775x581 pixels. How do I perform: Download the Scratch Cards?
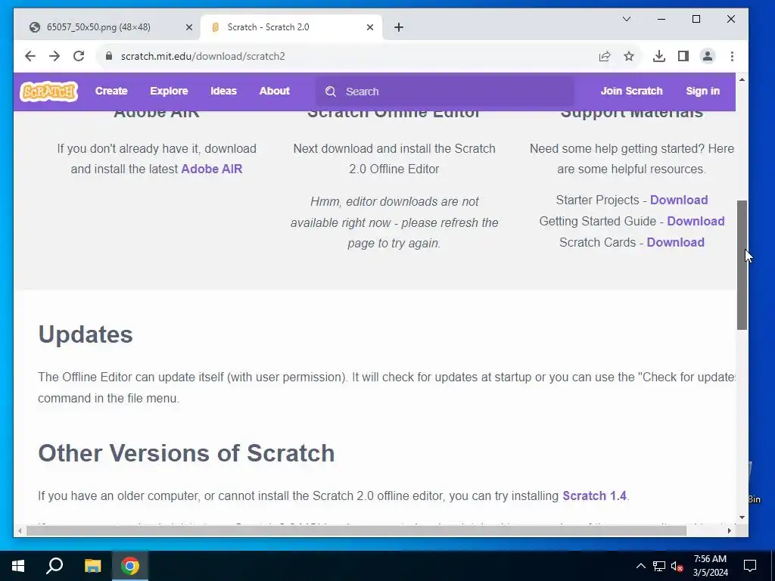click(x=675, y=243)
